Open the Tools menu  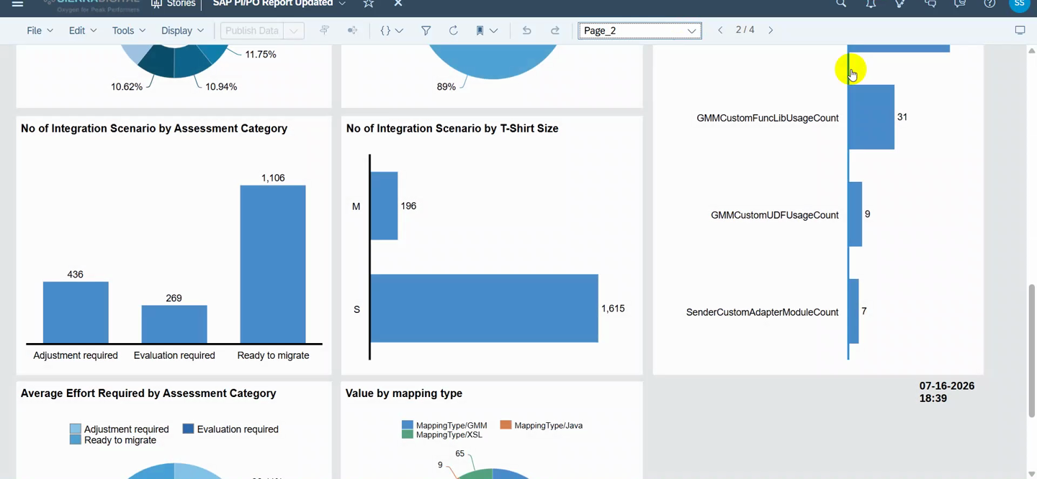pyautogui.click(x=129, y=30)
